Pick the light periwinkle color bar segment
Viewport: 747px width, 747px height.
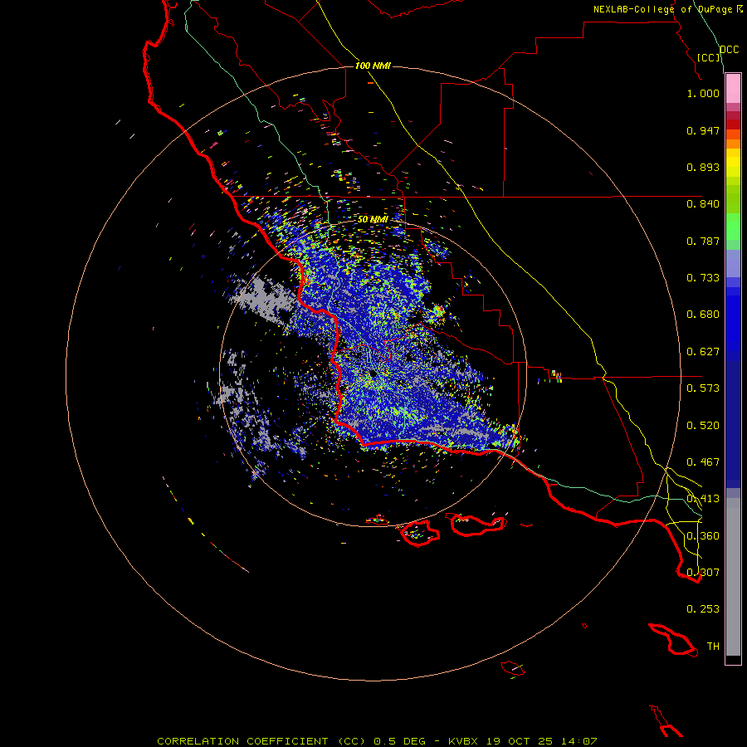[x=733, y=263]
